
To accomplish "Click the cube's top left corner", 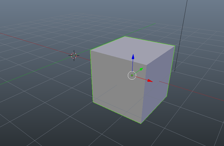I will (x=91, y=50).
